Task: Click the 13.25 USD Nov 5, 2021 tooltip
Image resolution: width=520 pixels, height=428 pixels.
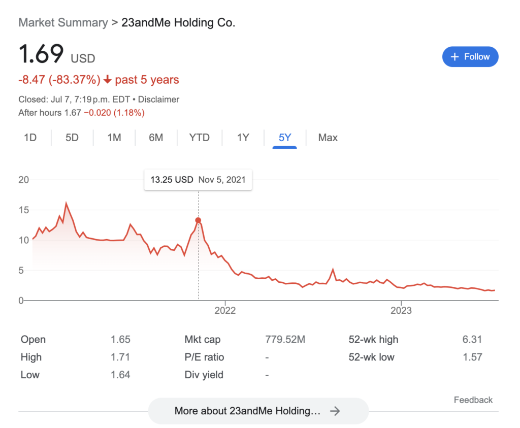Action: [x=198, y=180]
